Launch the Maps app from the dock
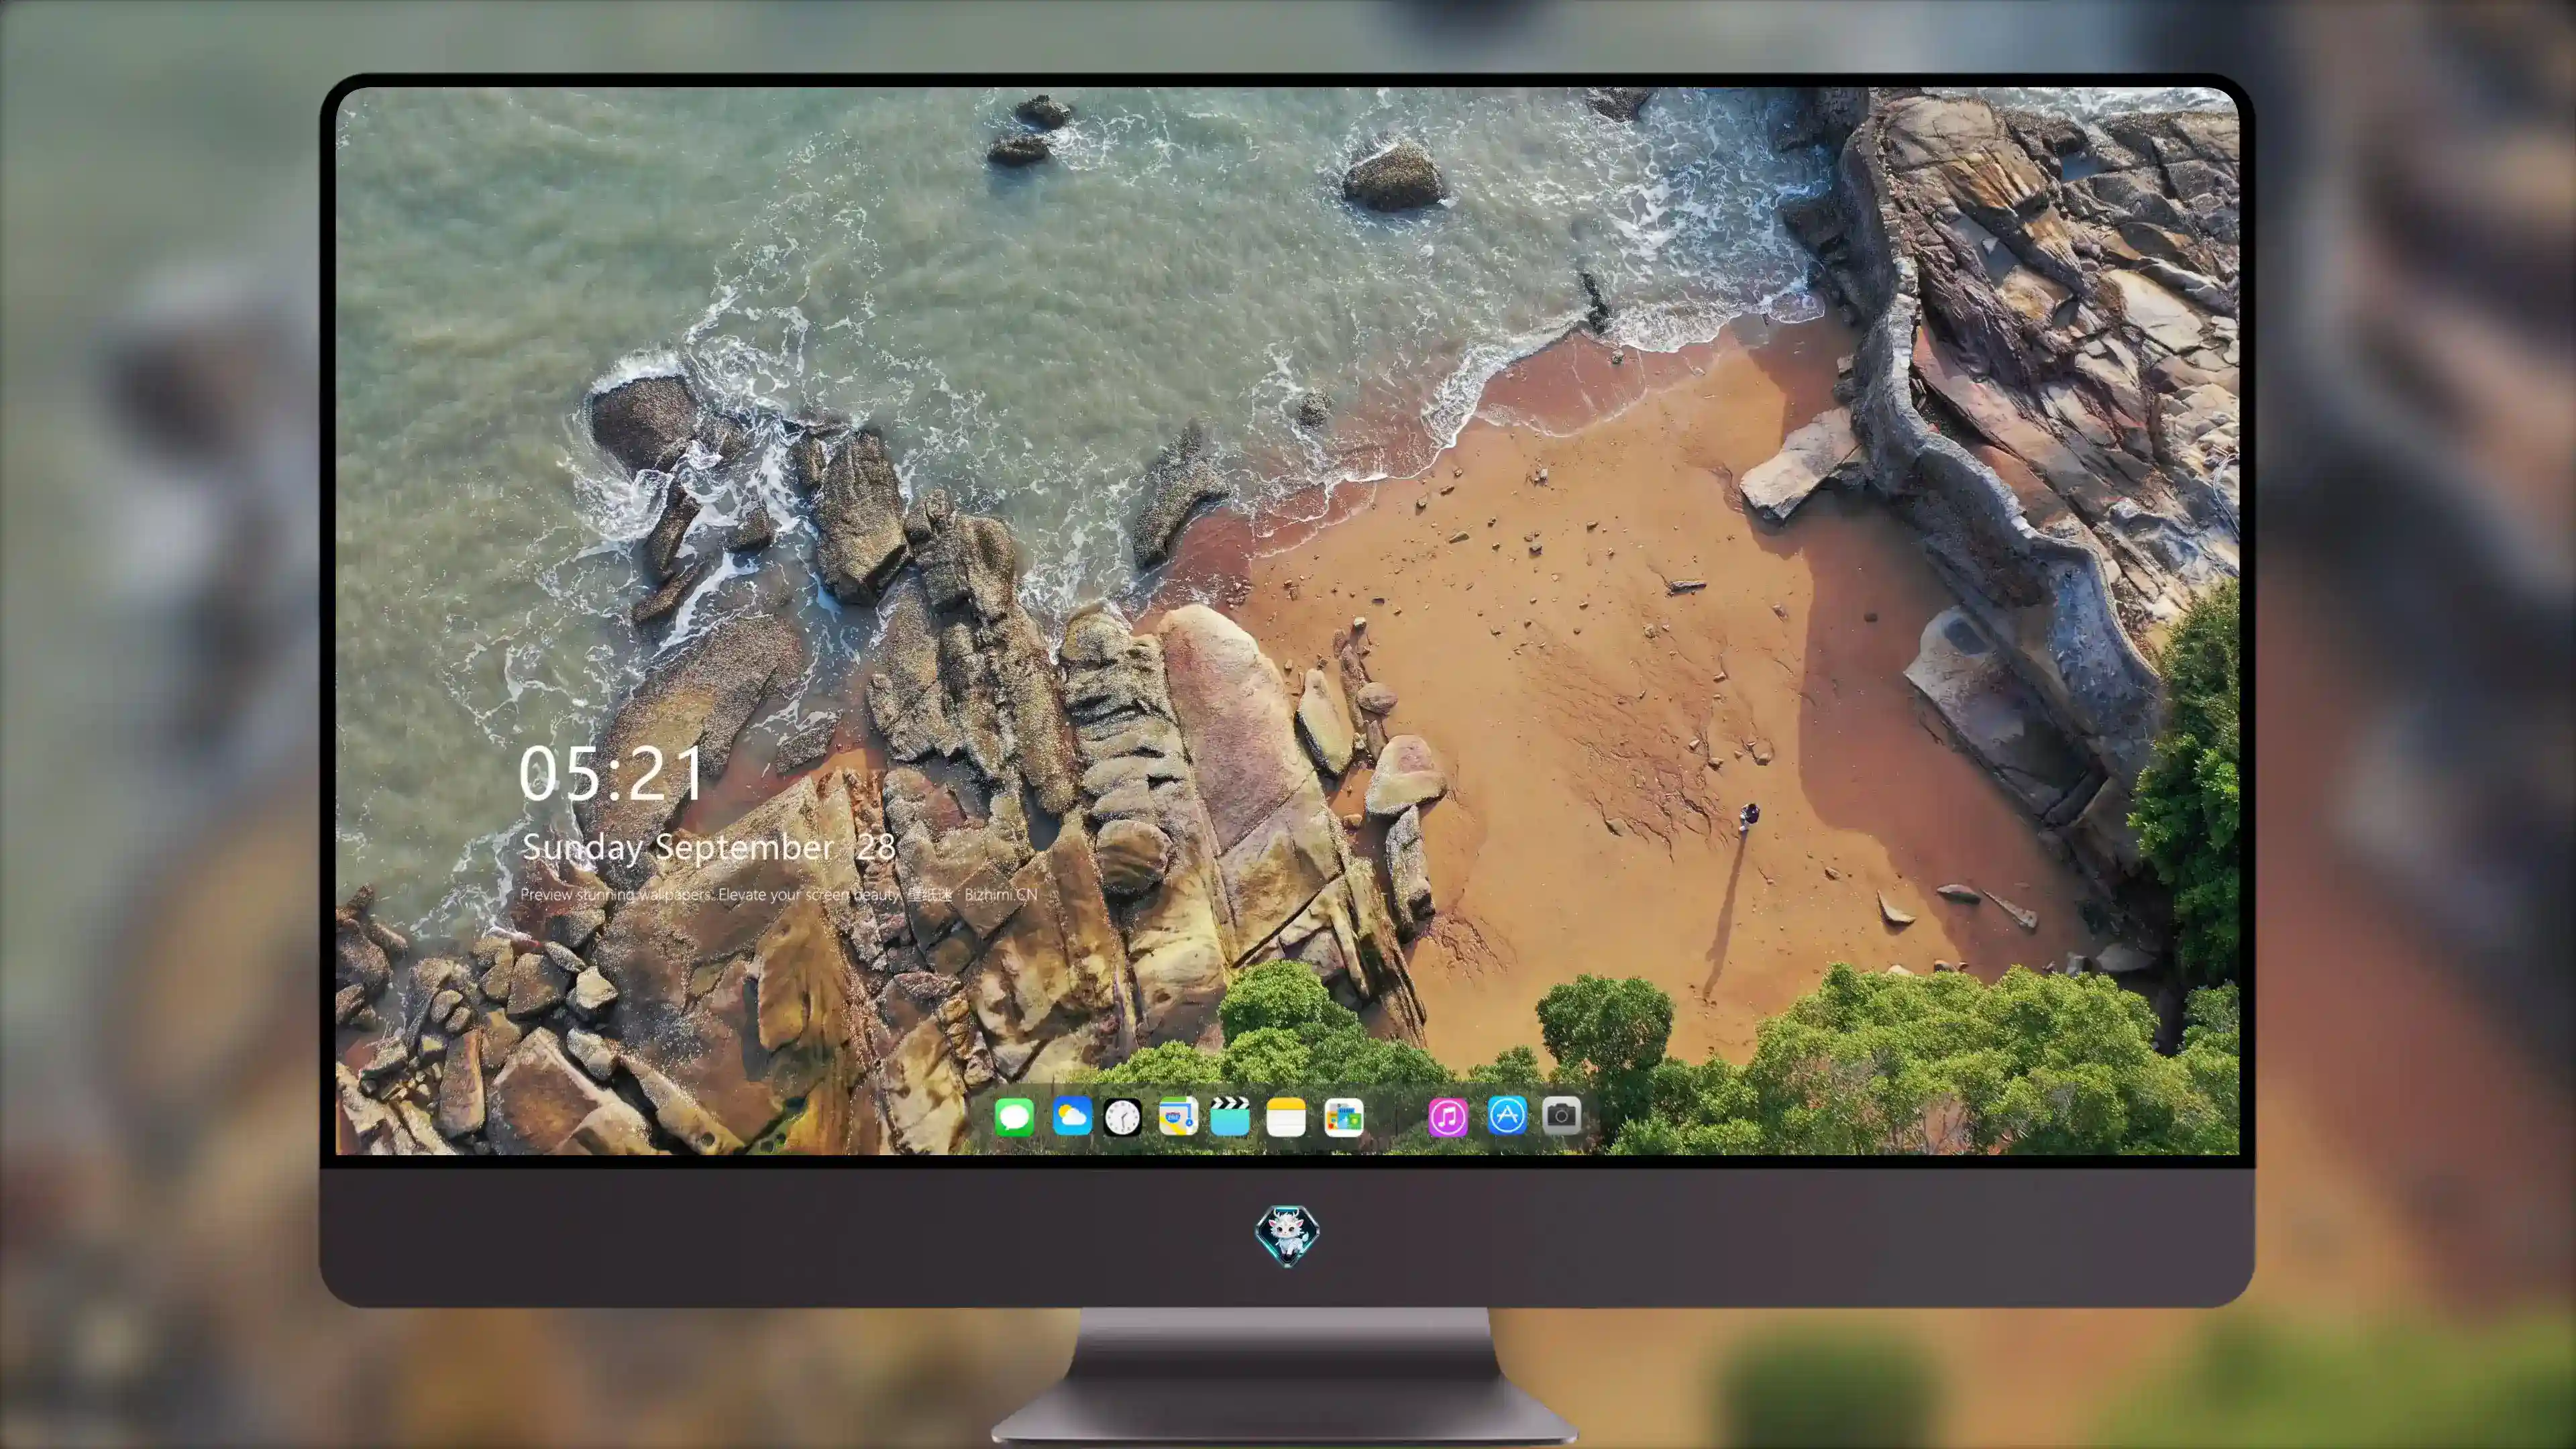Image resolution: width=2576 pixels, height=1449 pixels. point(1178,1116)
